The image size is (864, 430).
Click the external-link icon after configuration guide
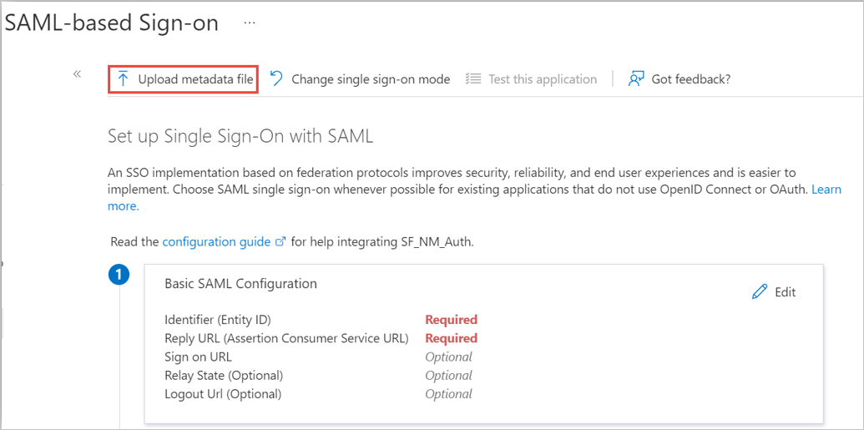(280, 242)
